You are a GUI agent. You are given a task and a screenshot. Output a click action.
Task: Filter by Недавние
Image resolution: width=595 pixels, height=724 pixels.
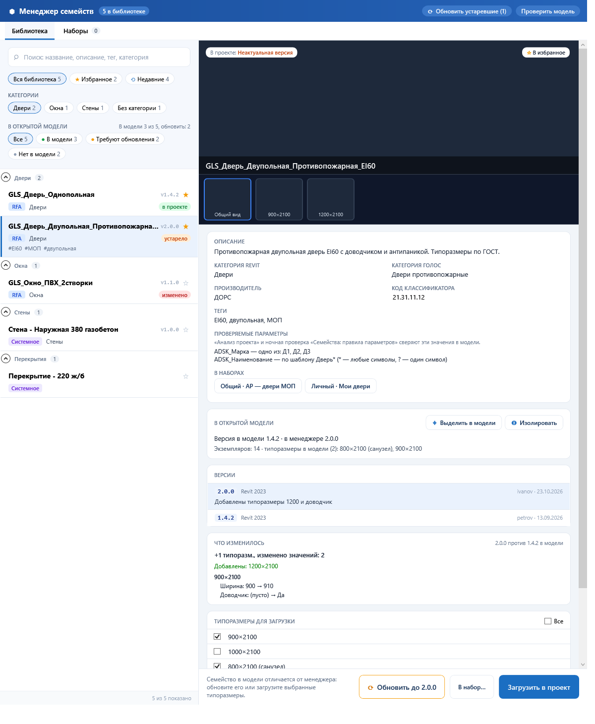click(x=150, y=79)
